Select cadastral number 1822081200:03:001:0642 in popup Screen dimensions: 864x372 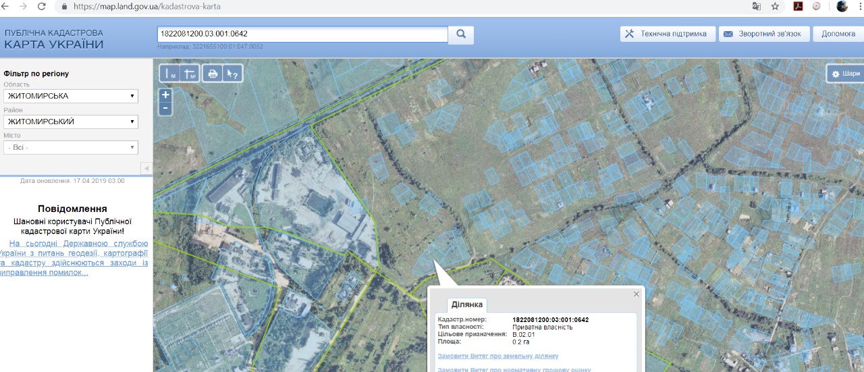click(550, 319)
